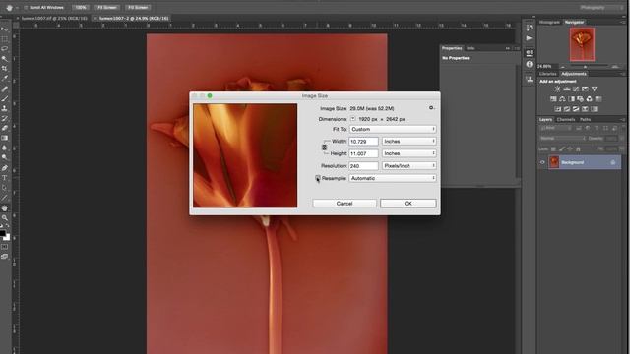Click Cancel in Image Size dialog
630x354 pixels.
[345, 204]
